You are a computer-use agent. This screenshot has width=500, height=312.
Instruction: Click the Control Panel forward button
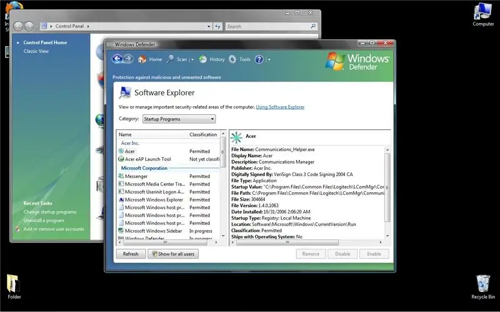[29, 26]
